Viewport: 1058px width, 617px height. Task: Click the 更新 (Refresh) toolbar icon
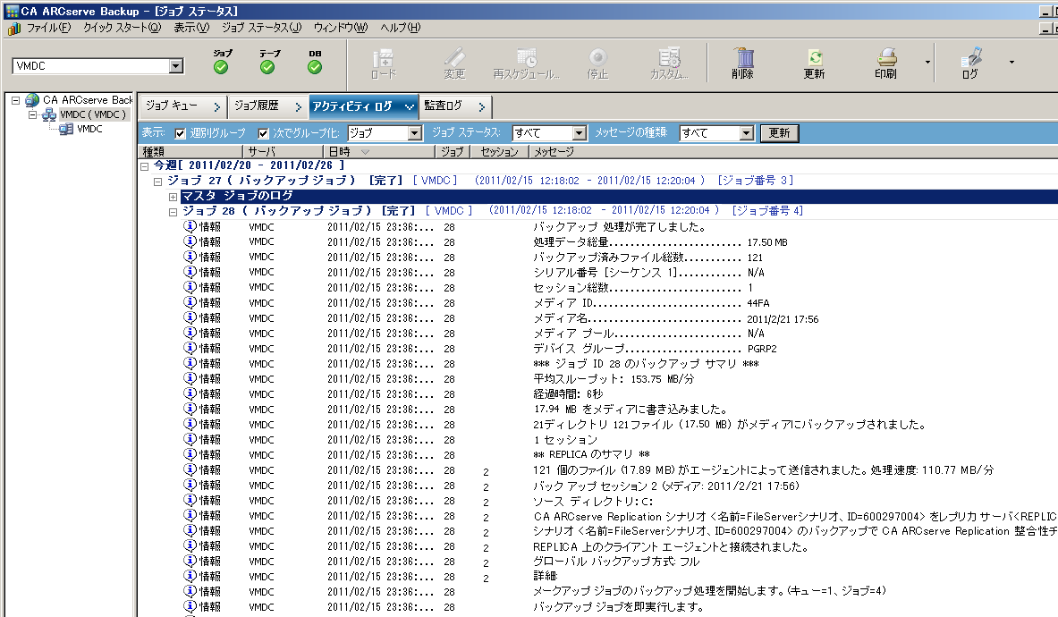[814, 61]
